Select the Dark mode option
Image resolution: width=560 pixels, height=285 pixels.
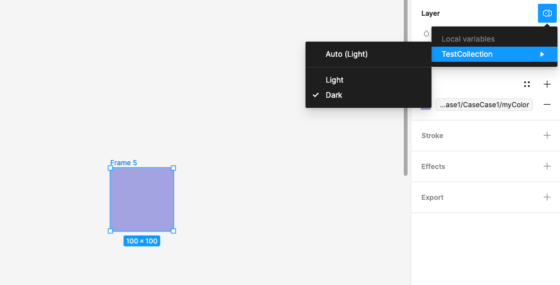[334, 95]
